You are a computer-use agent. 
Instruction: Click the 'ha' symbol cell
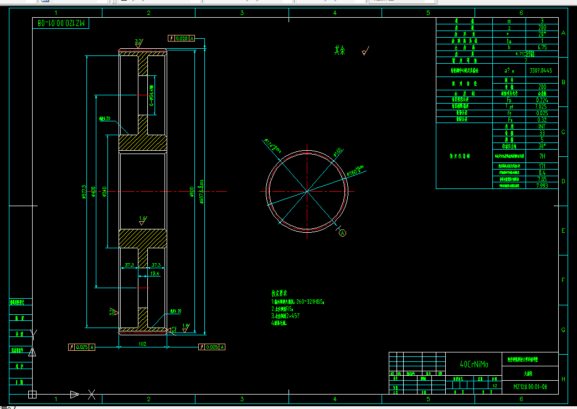509,41
